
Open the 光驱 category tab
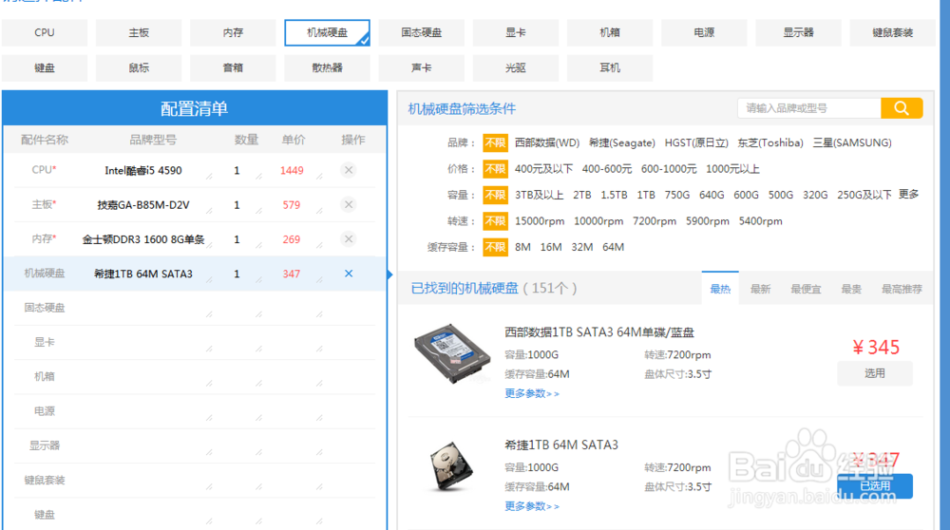(x=516, y=67)
